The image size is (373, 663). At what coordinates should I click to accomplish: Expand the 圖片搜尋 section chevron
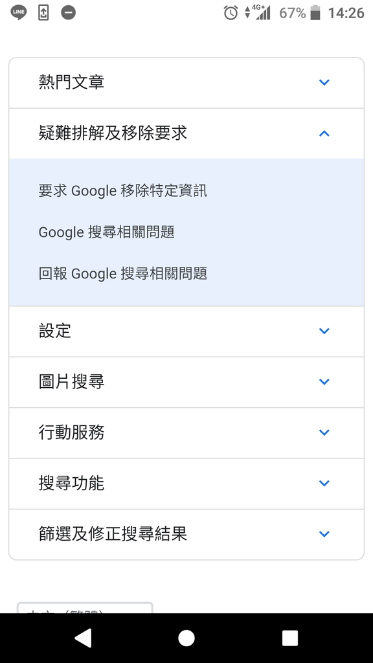tap(324, 382)
